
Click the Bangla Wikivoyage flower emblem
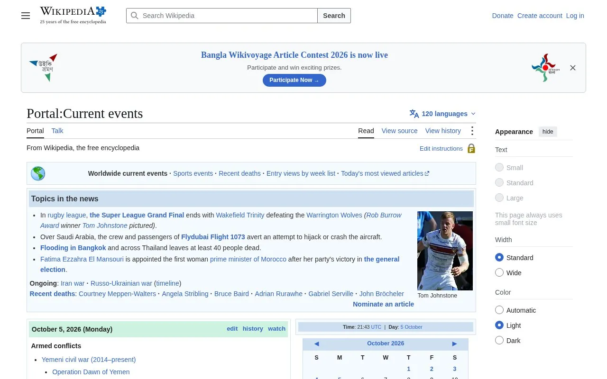click(545, 68)
